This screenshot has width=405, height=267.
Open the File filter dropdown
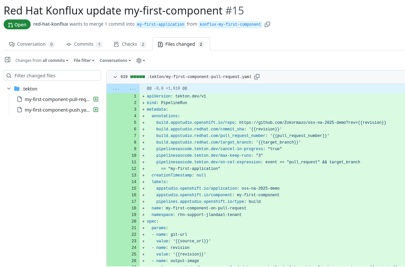[84, 60]
